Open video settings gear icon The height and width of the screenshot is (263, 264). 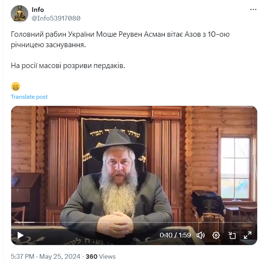[x=216, y=235]
